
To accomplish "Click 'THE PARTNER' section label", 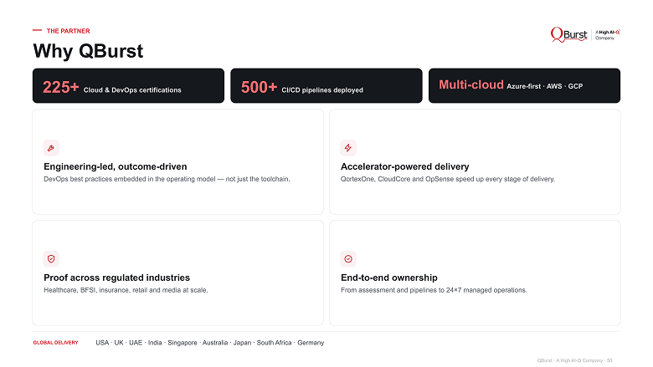I will click(68, 31).
